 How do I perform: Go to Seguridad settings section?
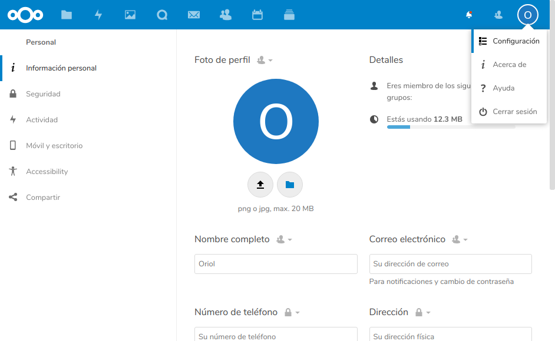pyautogui.click(x=43, y=94)
